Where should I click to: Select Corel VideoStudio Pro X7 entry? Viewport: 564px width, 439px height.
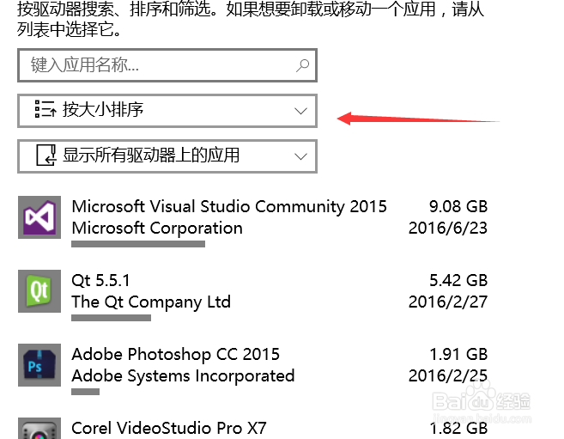pos(169,428)
